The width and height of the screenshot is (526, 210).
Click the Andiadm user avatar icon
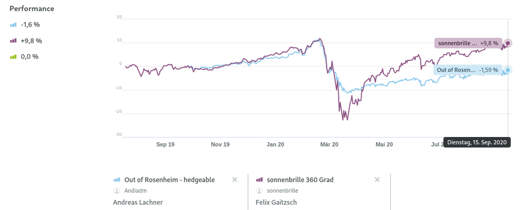point(117,191)
